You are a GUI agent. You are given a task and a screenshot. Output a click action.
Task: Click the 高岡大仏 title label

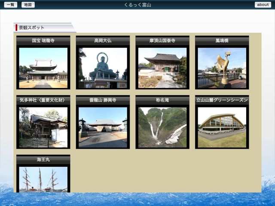[103, 41]
